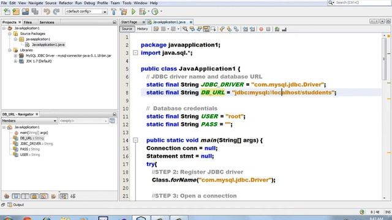Toggle Show Inner Classes in Navigator
Viewport: 392px width, 220px height.
click(43, 196)
